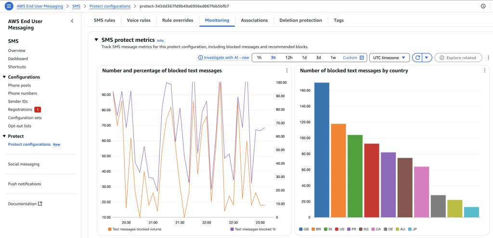
Task: Open the UTC timezone dropdown
Action: pos(389,58)
